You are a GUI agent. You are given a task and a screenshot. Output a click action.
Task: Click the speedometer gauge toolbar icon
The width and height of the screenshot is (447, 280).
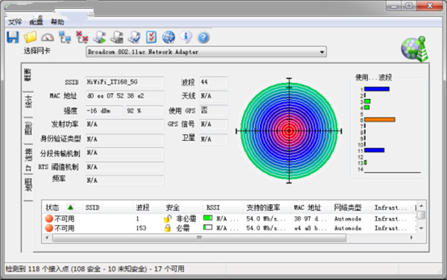48,37
